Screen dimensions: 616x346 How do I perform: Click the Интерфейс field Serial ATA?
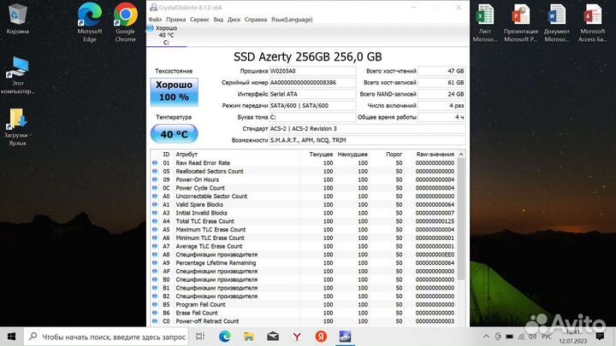point(312,94)
